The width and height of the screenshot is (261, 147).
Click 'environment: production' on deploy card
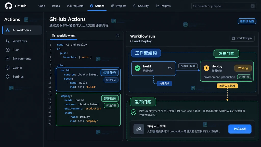(219, 77)
